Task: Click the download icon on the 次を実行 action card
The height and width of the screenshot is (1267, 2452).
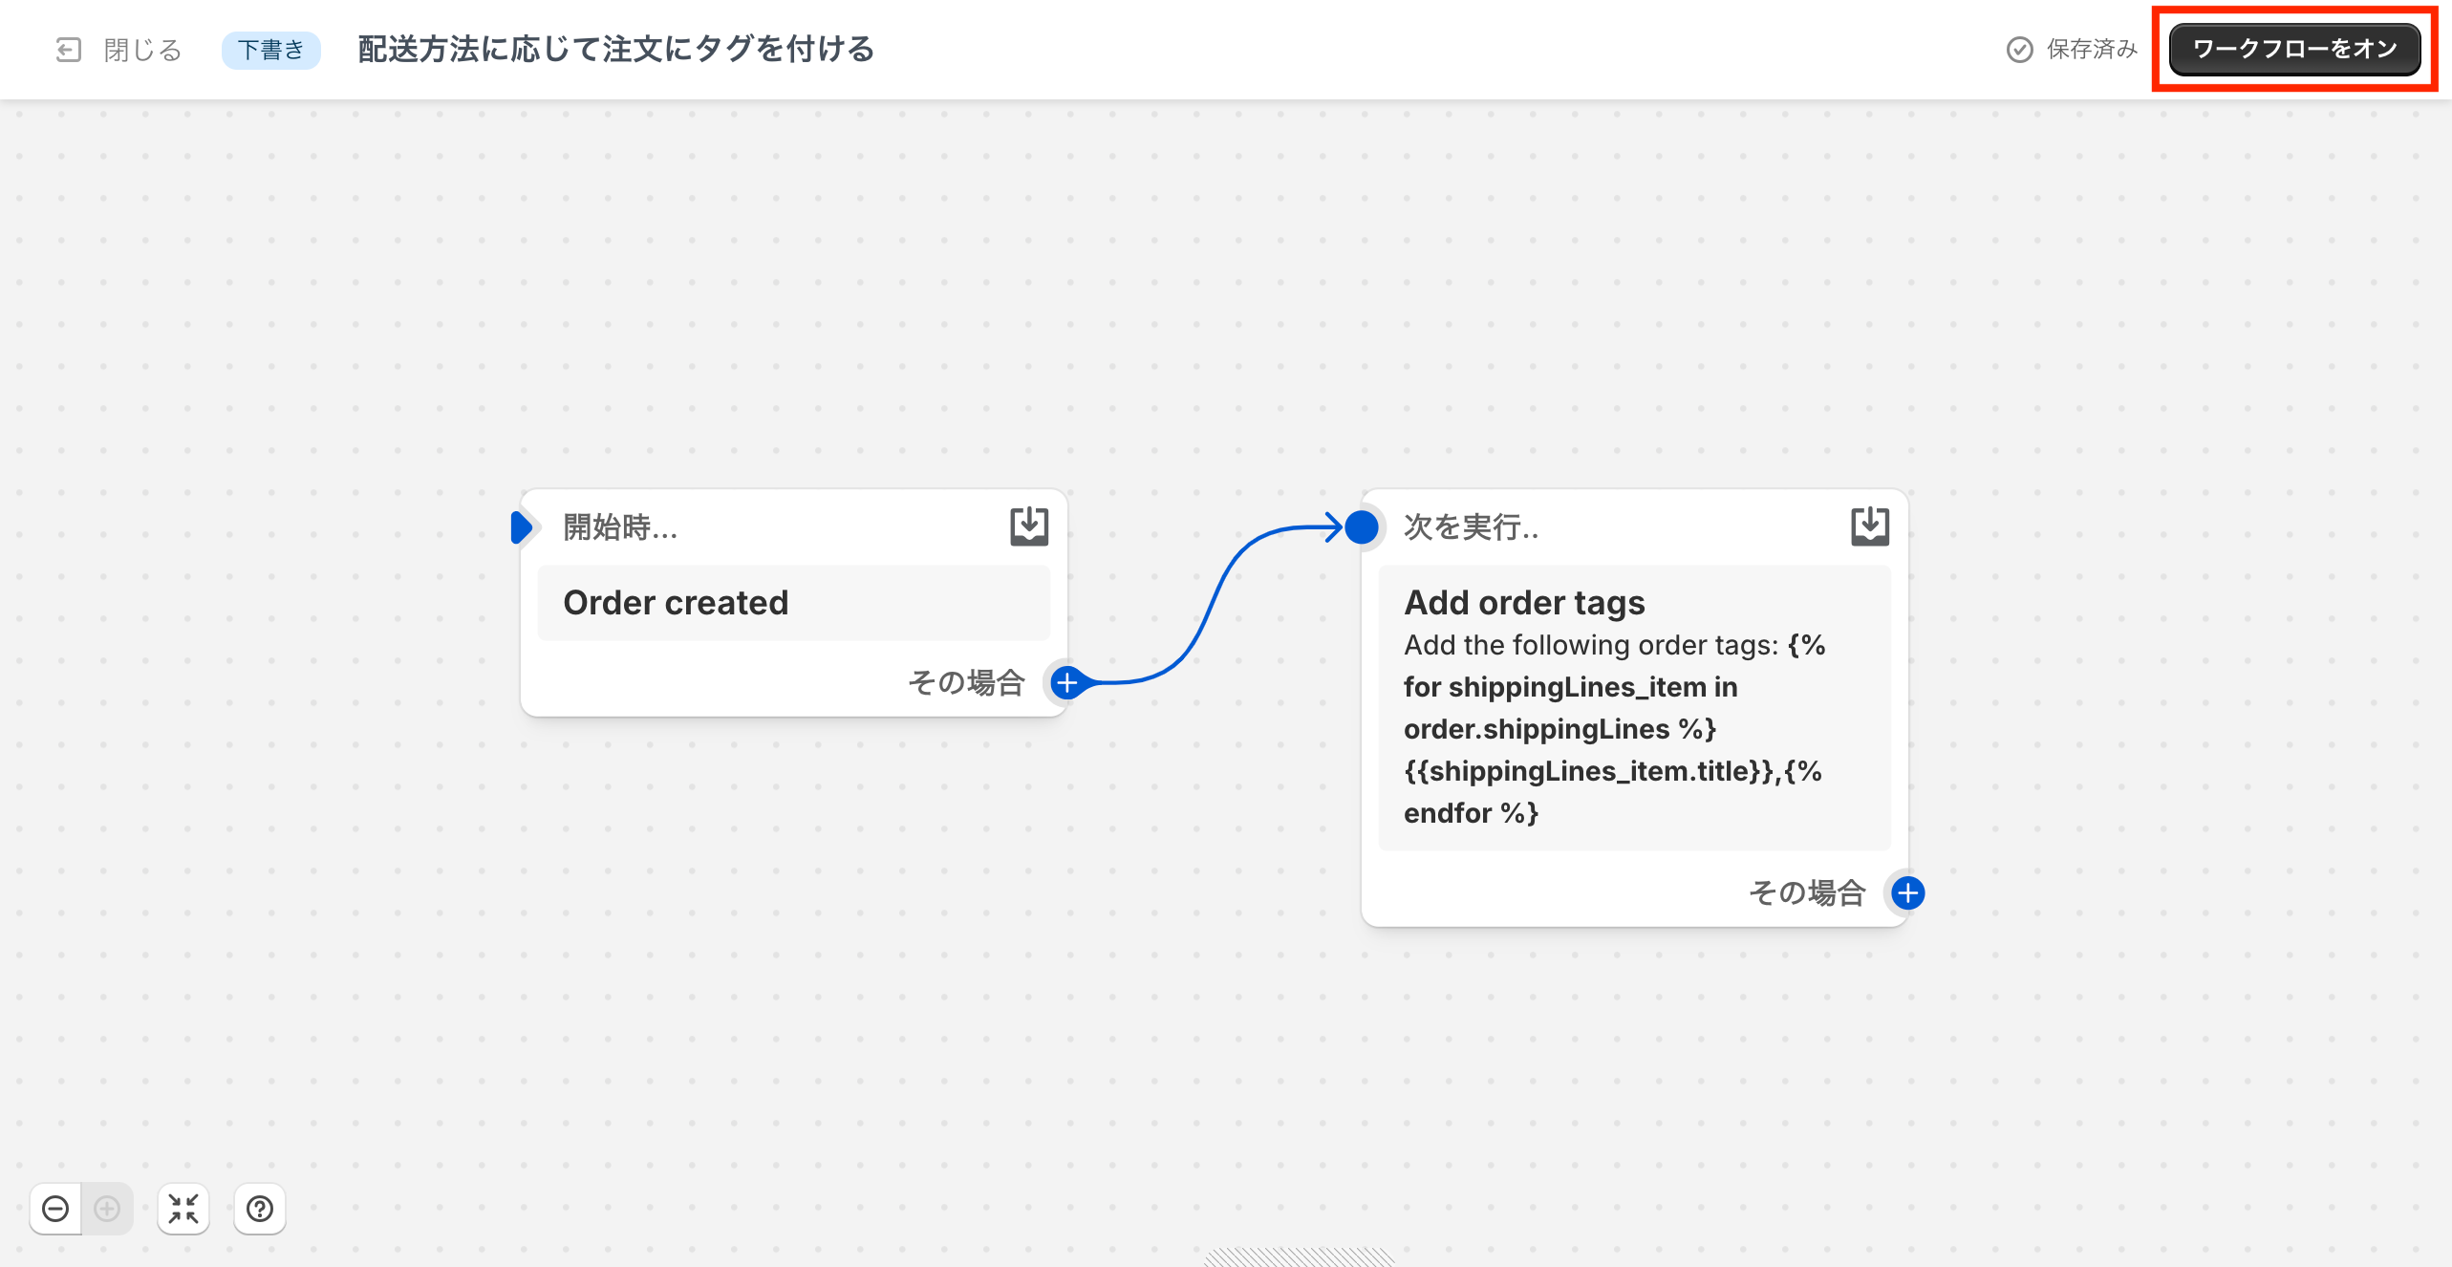Action: click(x=1870, y=526)
